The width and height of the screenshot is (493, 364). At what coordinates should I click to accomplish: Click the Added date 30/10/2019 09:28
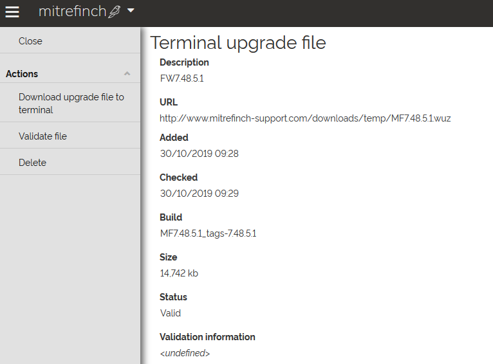[199, 153]
